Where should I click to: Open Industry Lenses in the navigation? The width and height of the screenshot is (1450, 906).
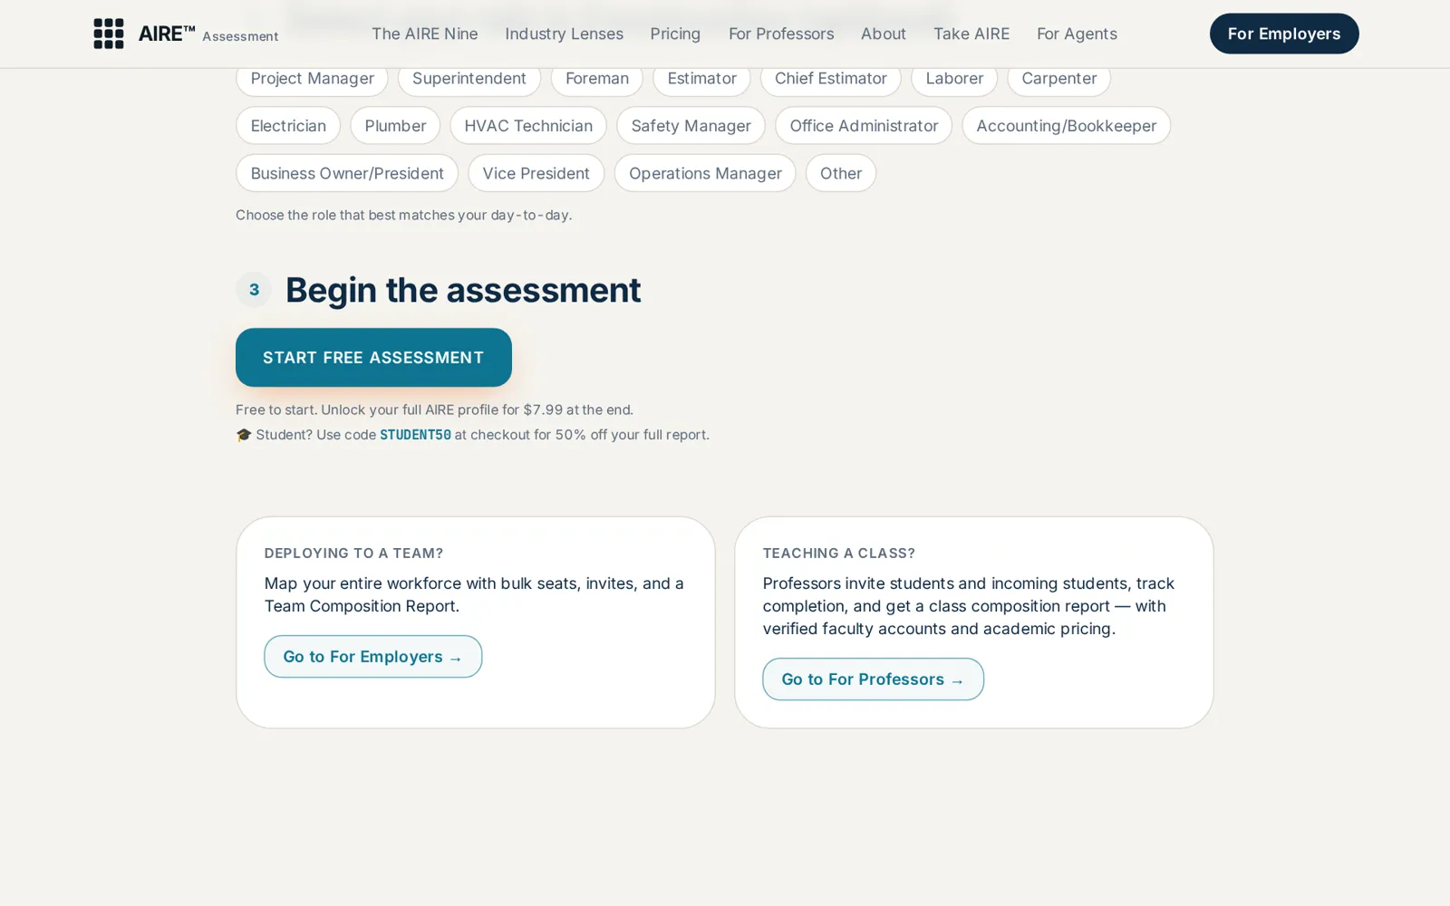point(564,34)
